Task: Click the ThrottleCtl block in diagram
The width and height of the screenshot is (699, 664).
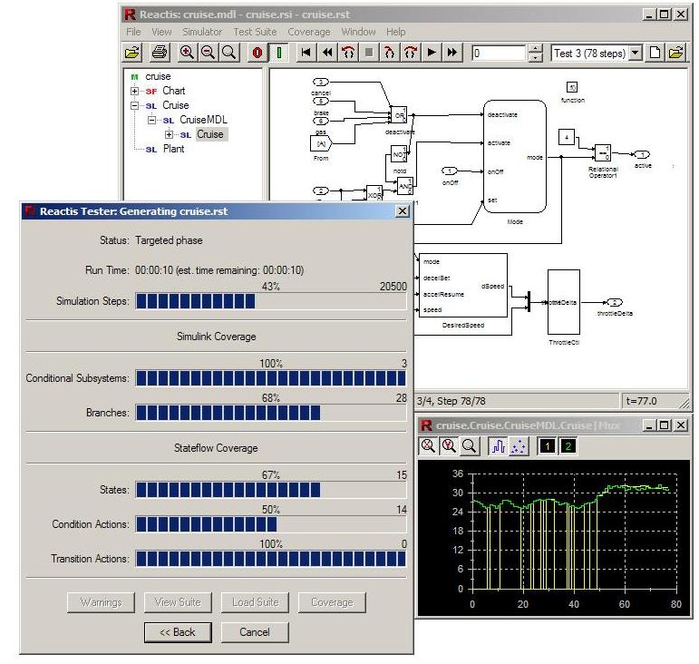Action: click(x=564, y=302)
